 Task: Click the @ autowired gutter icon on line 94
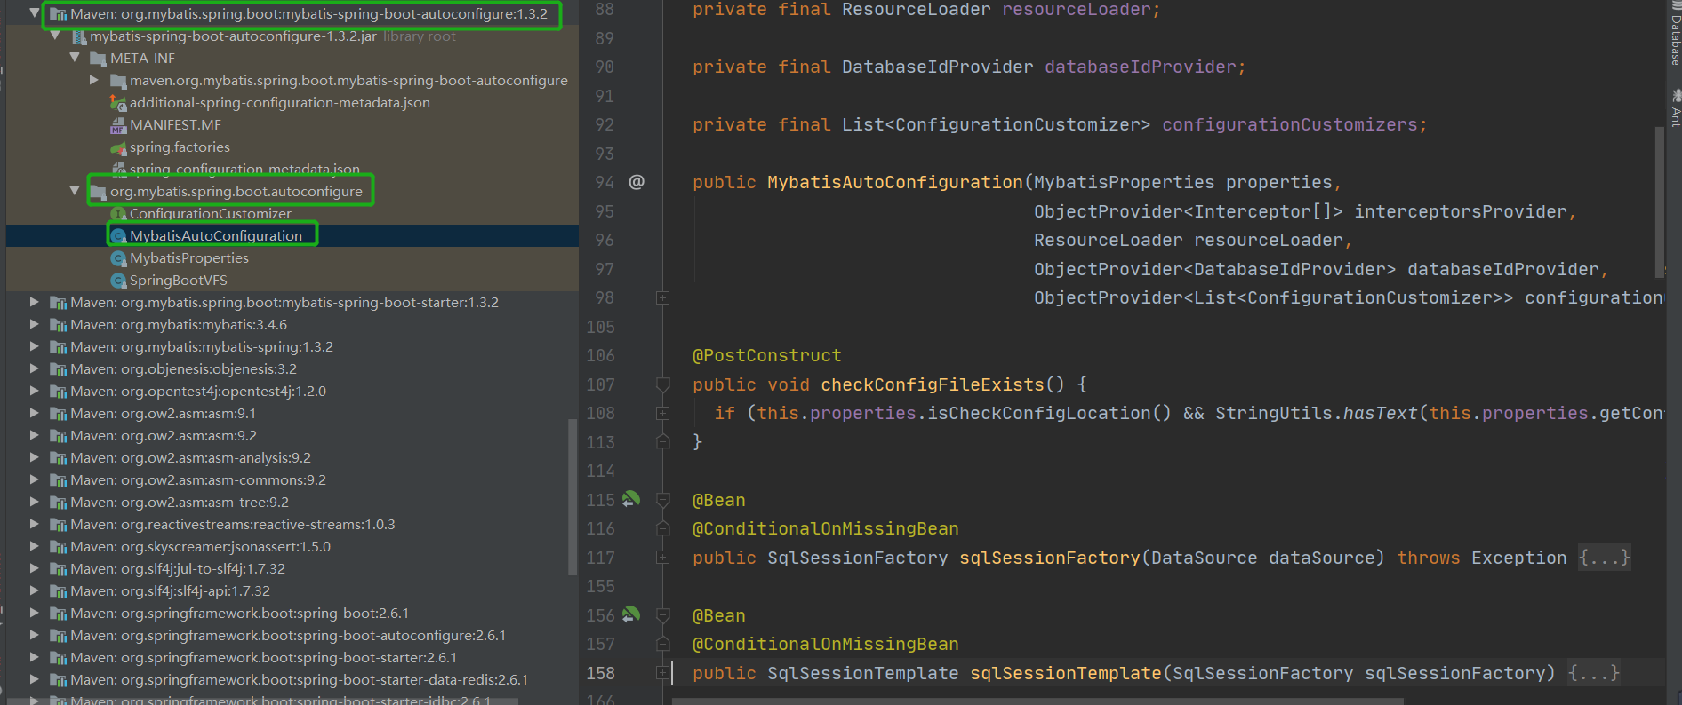pyautogui.click(x=637, y=182)
